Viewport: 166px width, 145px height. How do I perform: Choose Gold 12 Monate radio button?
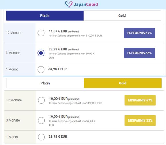pos(41,100)
